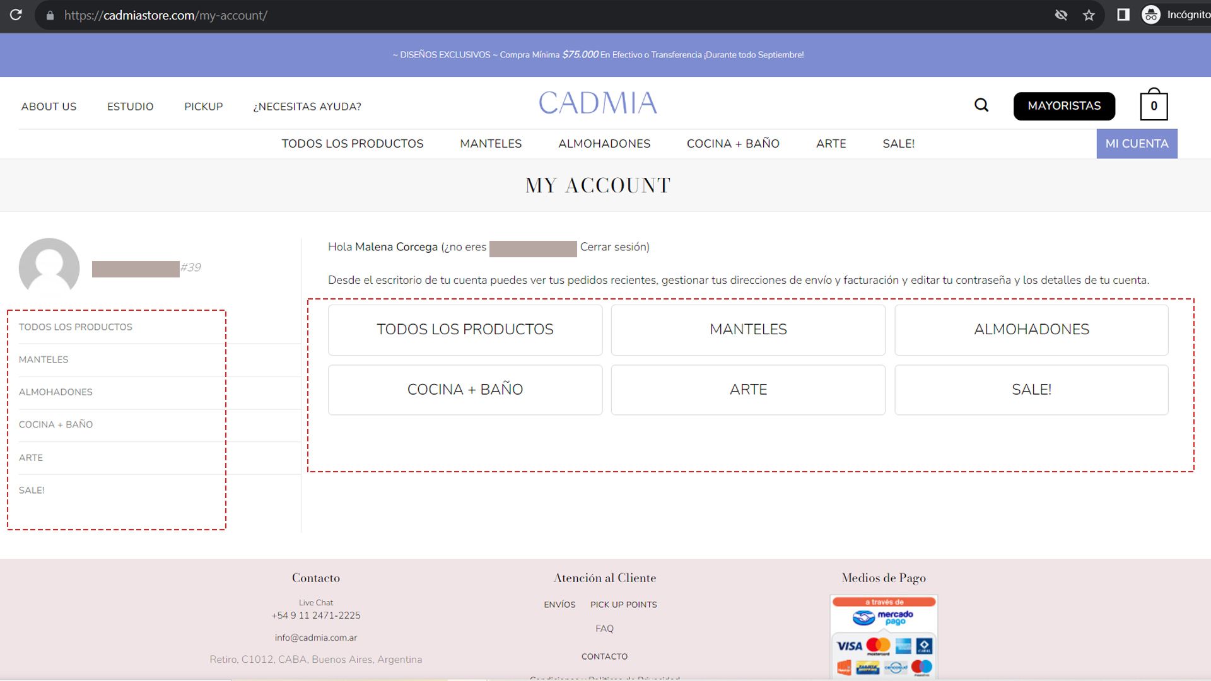The width and height of the screenshot is (1211, 681).
Task: Click the Incógnito profile icon
Action: click(x=1151, y=15)
